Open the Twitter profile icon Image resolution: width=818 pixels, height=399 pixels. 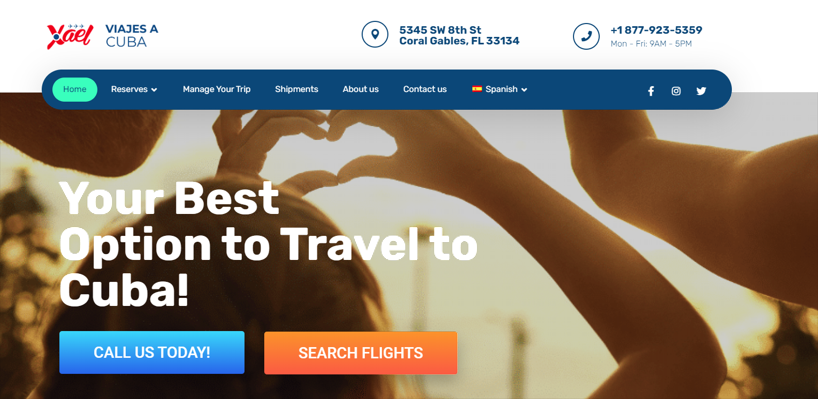pyautogui.click(x=701, y=91)
